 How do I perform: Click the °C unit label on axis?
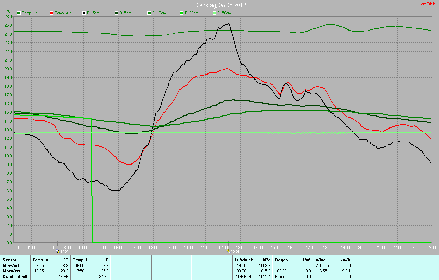pos(9,11)
